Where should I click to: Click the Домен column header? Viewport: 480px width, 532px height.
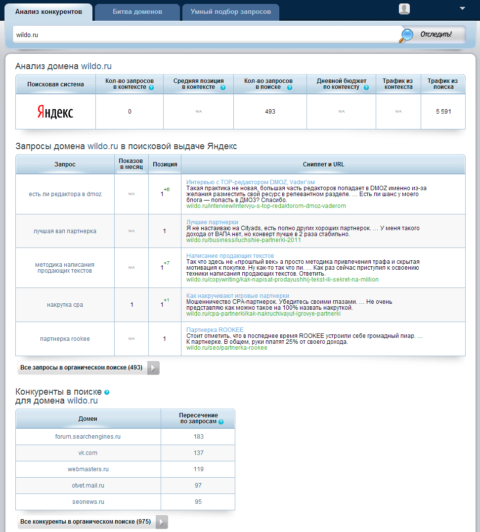88,419
